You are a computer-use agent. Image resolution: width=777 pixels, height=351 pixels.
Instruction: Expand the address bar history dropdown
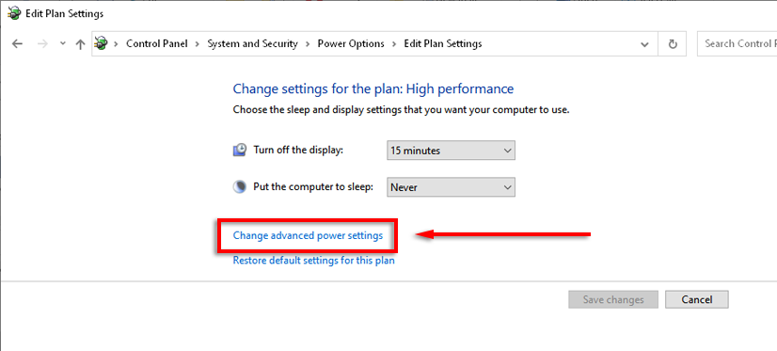point(644,44)
